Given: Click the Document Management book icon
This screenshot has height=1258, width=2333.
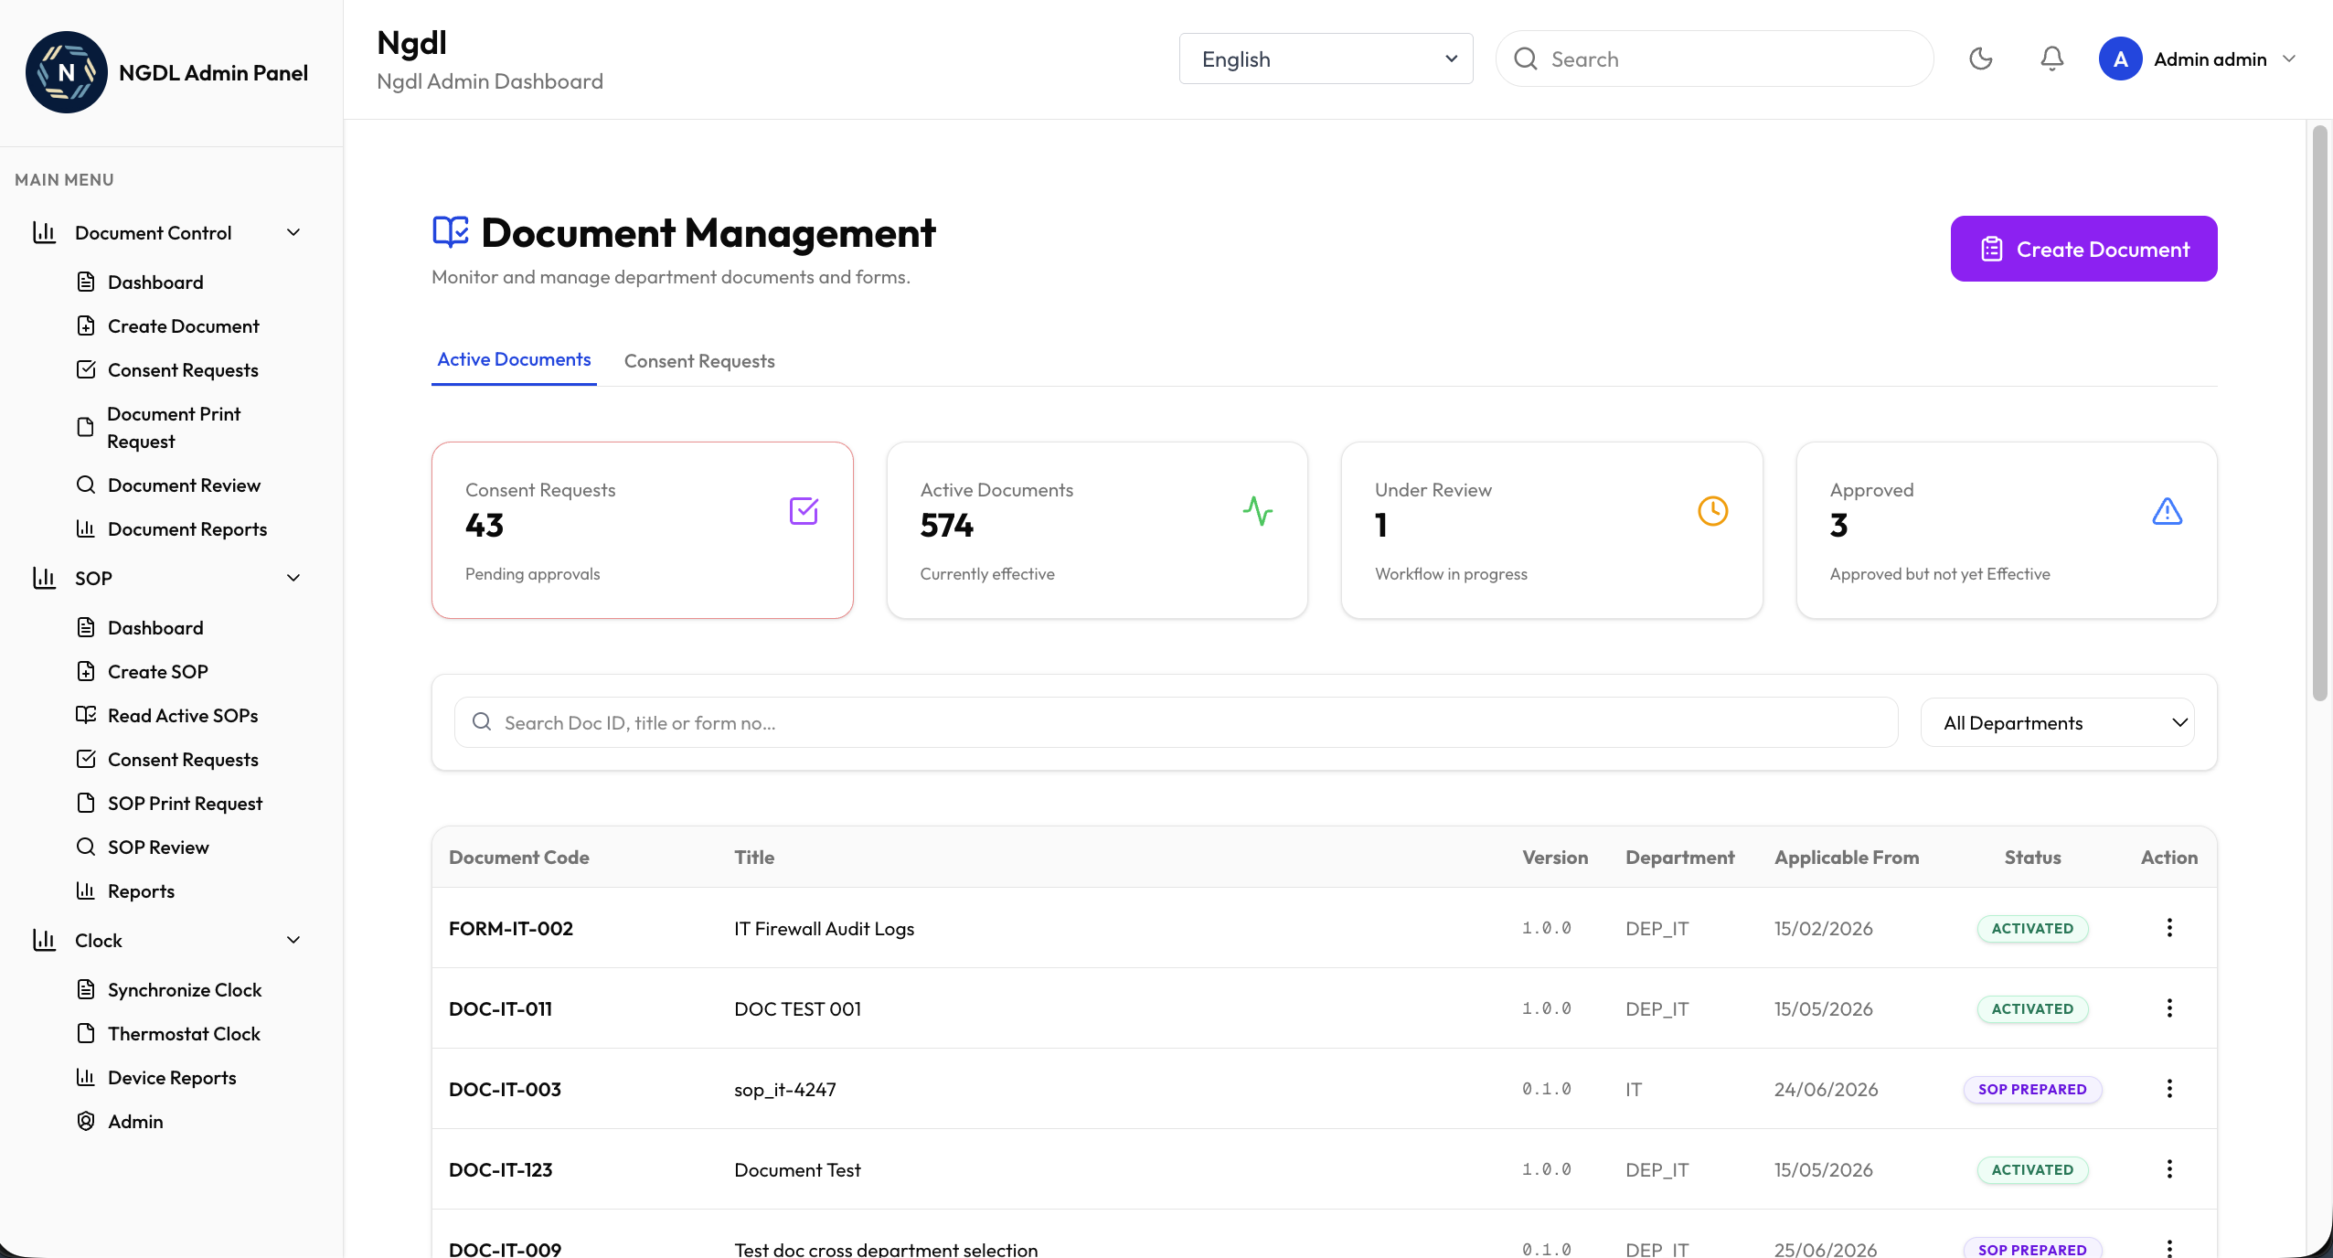Looking at the screenshot, I should pyautogui.click(x=451, y=232).
